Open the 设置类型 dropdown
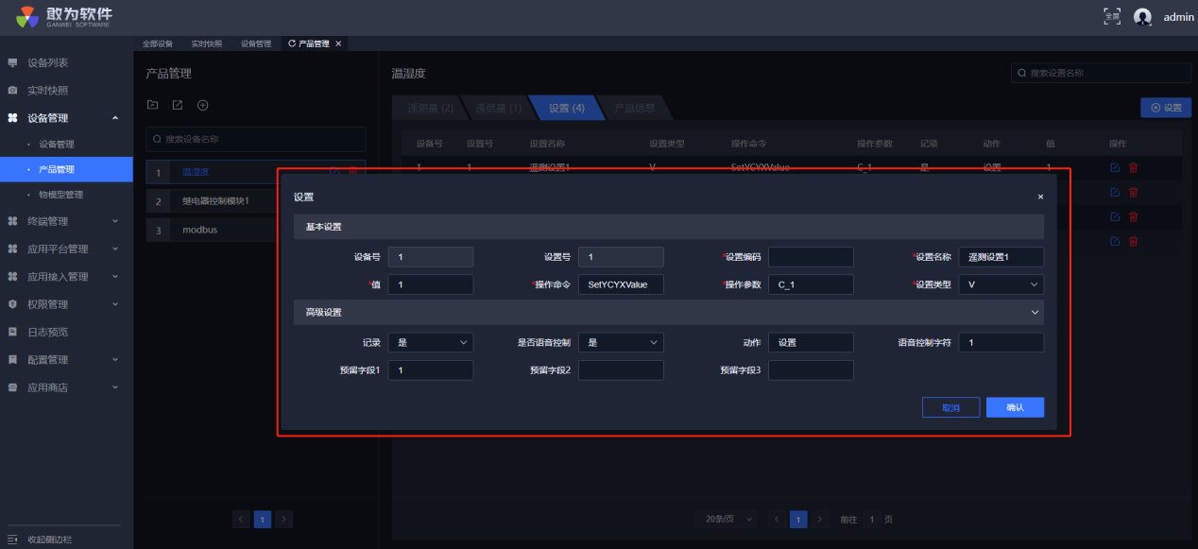Image resolution: width=1198 pixels, height=549 pixels. [x=1001, y=284]
